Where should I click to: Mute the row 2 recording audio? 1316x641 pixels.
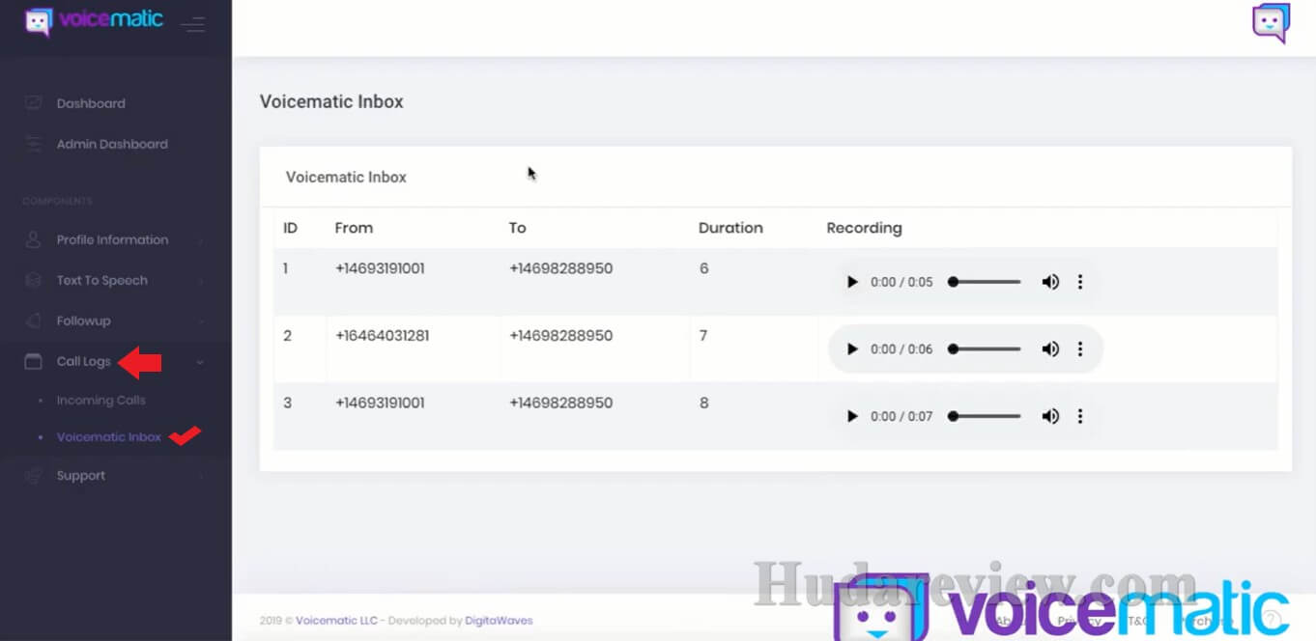point(1050,349)
